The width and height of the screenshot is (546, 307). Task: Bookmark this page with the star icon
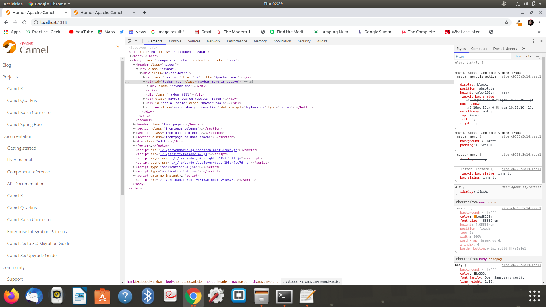(x=506, y=22)
